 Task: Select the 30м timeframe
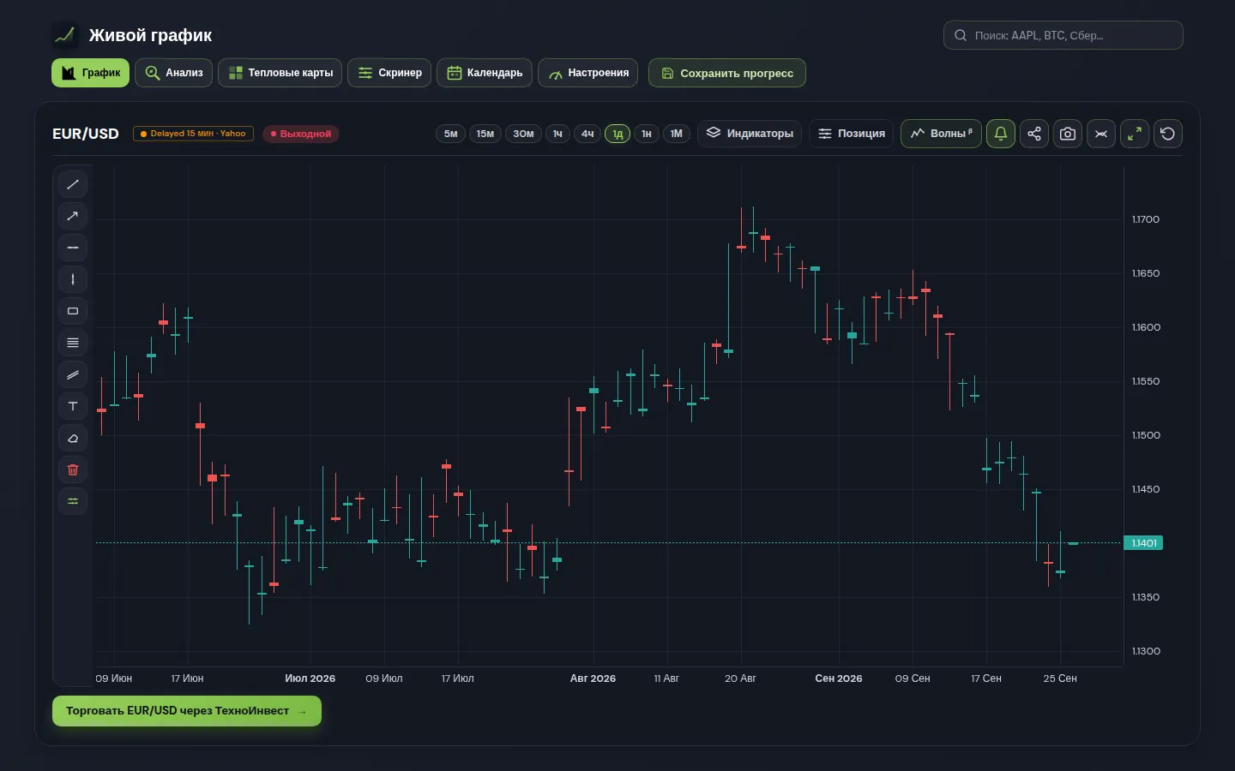(x=523, y=134)
